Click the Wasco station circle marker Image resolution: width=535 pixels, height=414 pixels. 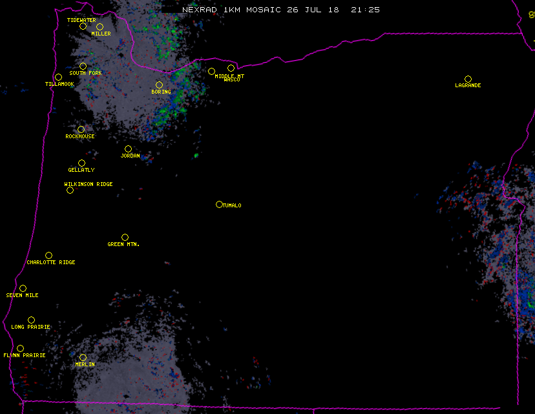coord(231,68)
